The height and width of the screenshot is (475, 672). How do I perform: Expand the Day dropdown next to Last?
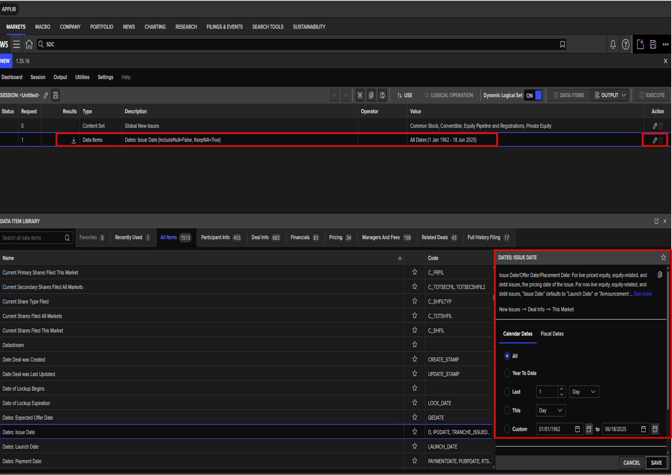pos(583,392)
